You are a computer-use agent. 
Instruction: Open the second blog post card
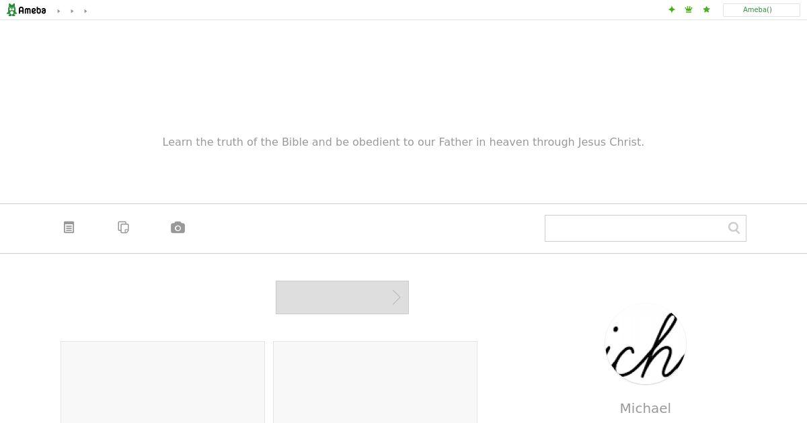[375, 382]
